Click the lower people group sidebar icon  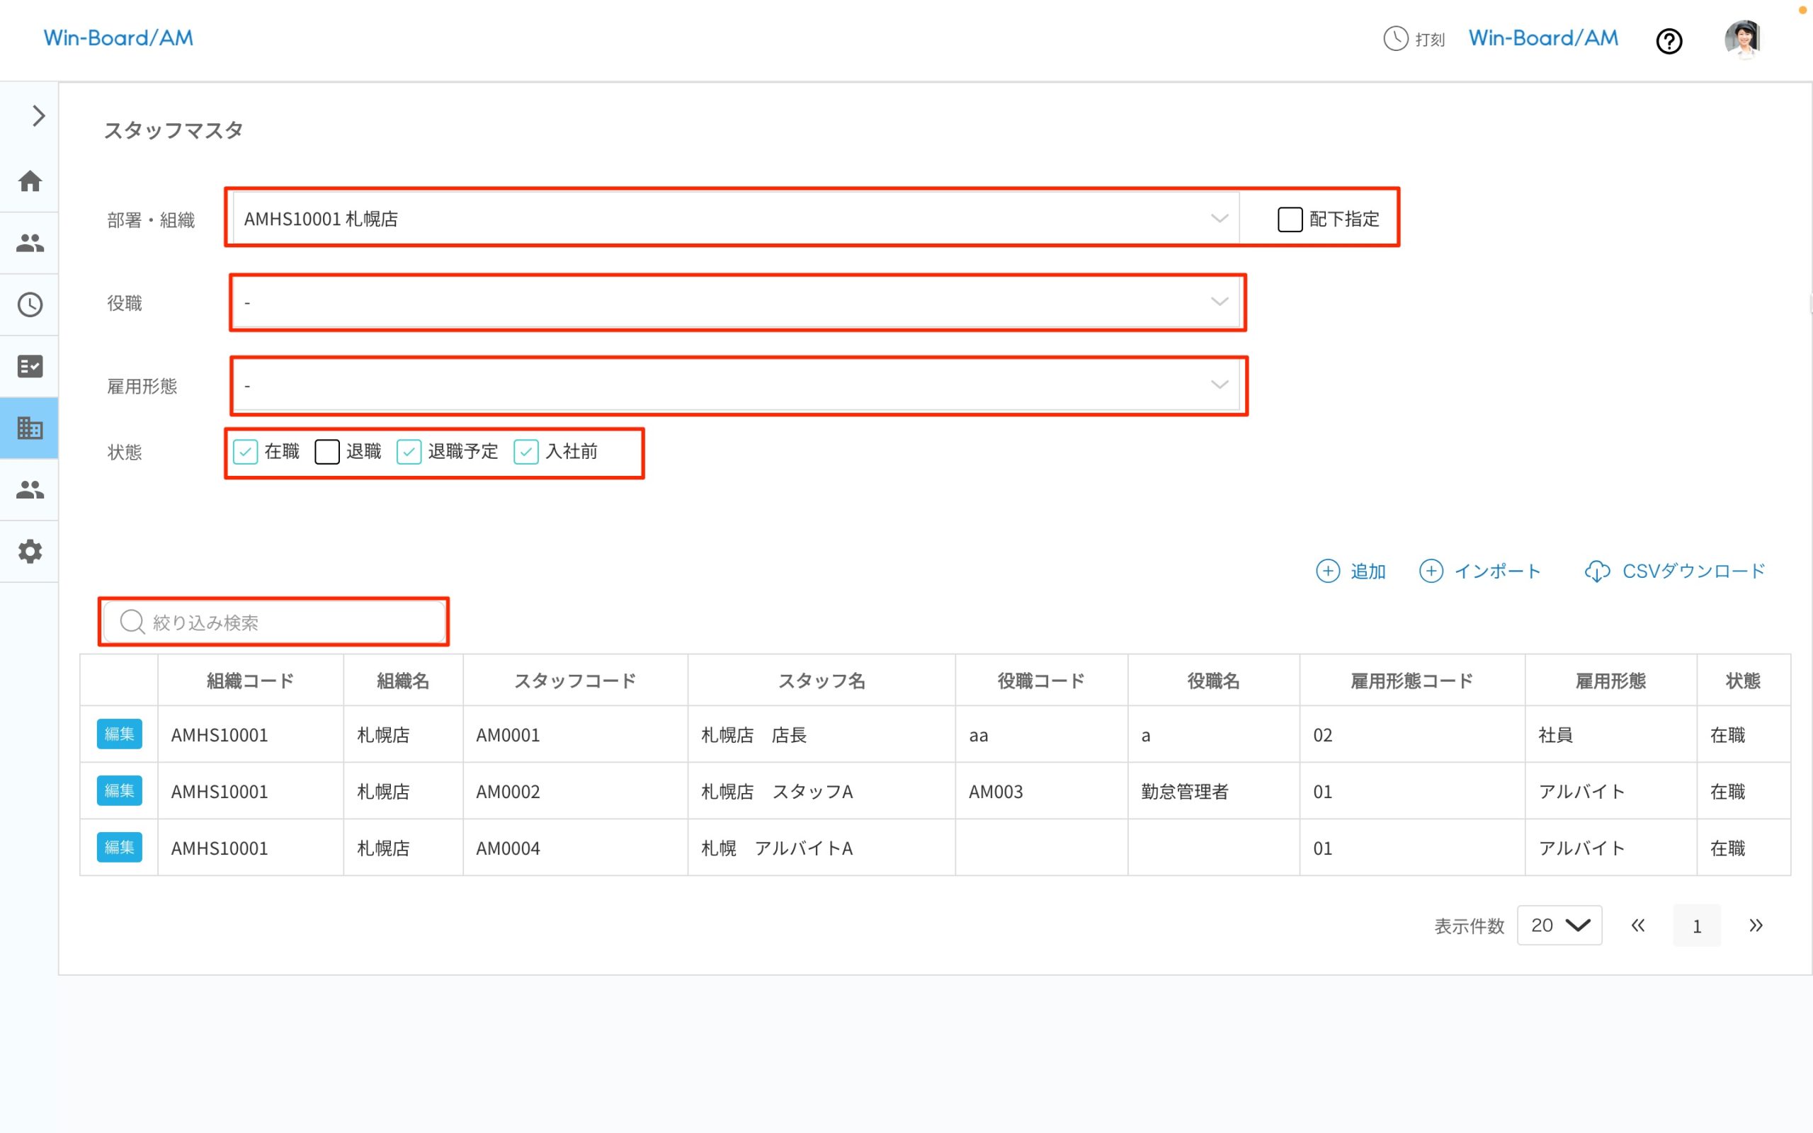click(29, 489)
